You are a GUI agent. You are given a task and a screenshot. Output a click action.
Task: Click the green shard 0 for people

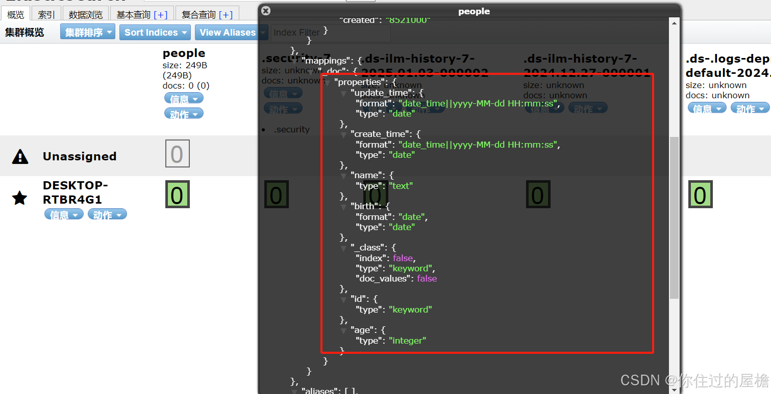177,194
